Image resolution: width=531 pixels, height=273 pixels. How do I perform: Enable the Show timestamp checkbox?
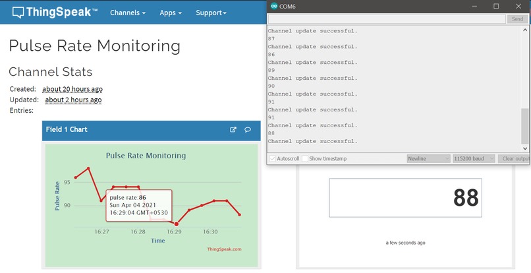coord(305,158)
